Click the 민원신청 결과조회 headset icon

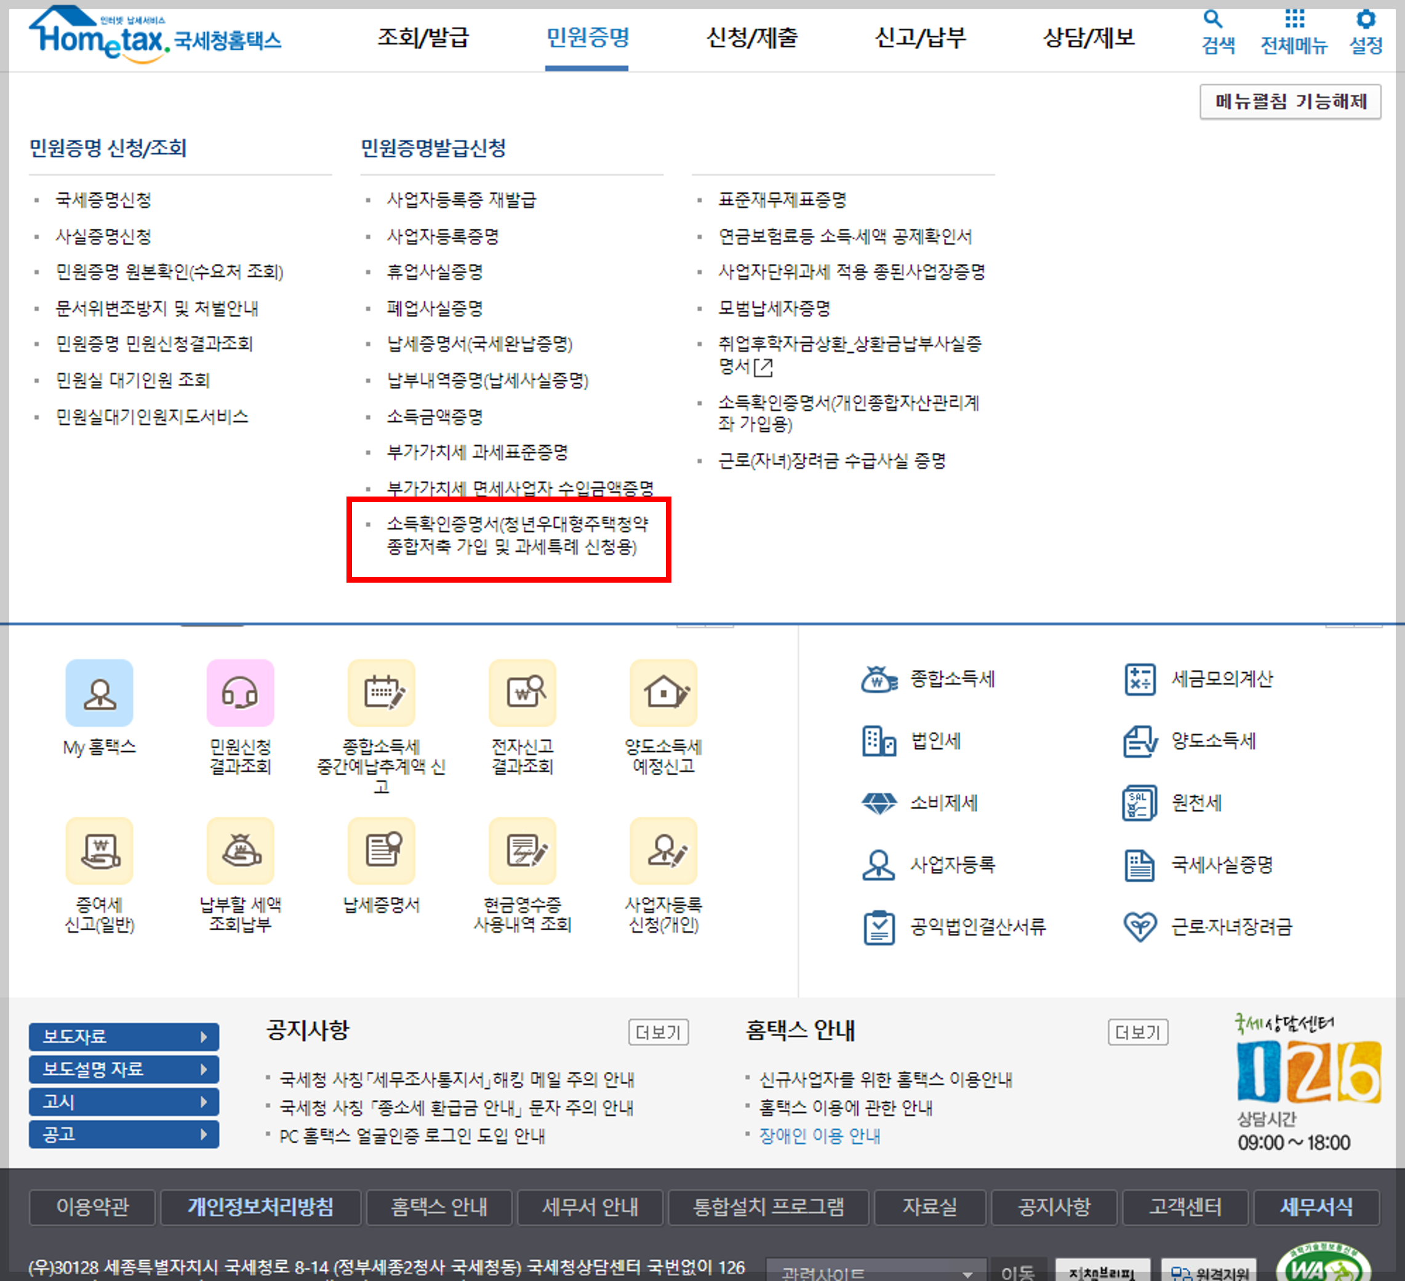(240, 692)
